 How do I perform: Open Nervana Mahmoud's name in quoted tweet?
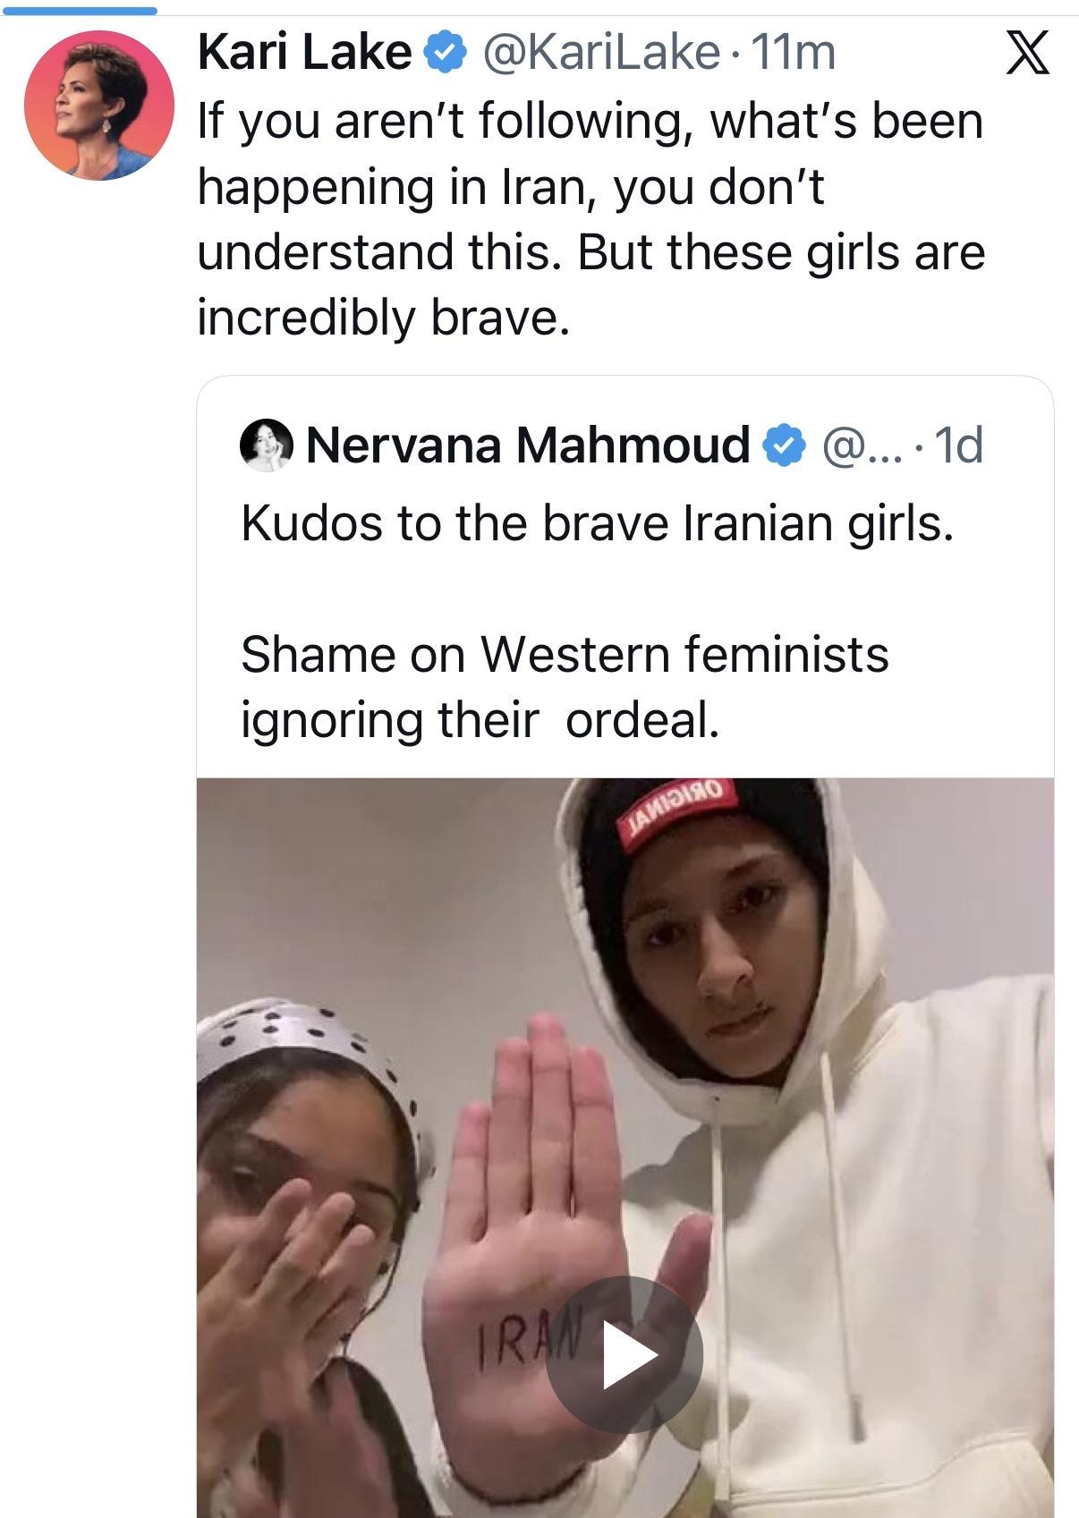click(528, 445)
